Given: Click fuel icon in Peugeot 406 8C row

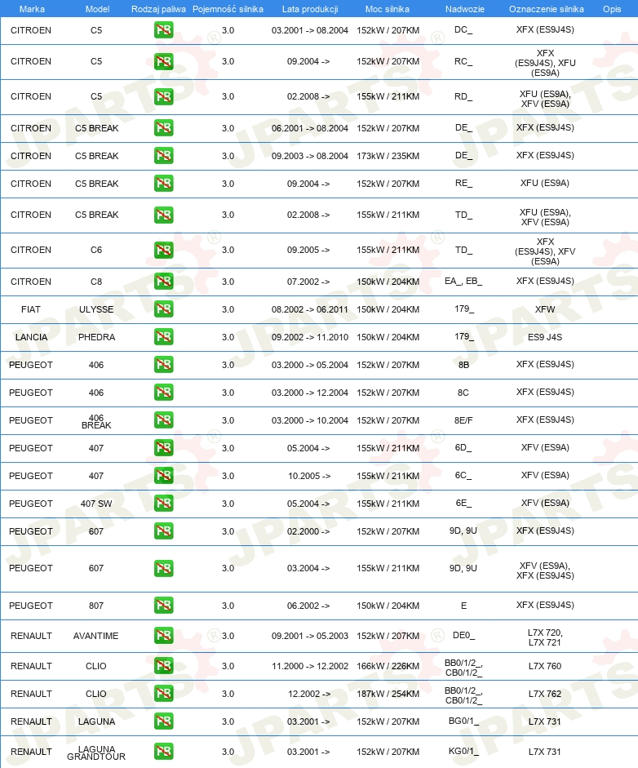Looking at the screenshot, I should [163, 393].
